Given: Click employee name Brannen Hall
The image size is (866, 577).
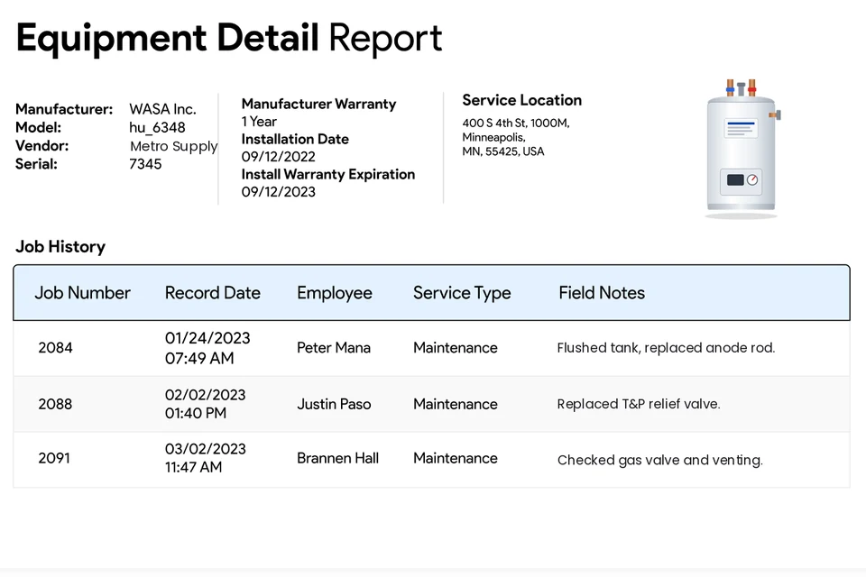Looking at the screenshot, I should (x=338, y=458).
